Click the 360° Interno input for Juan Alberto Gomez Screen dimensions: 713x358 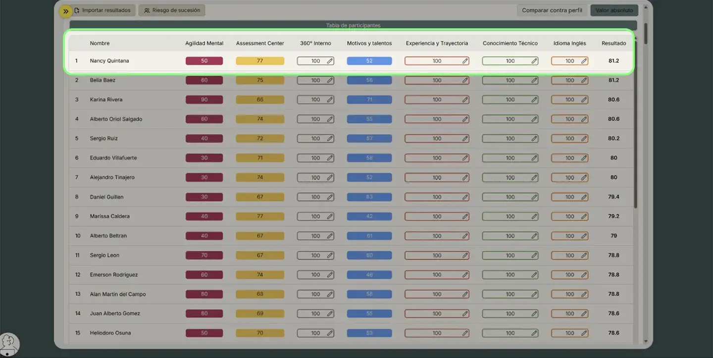[x=315, y=313]
